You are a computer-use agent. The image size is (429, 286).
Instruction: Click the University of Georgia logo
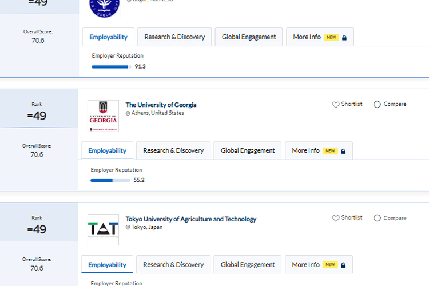103,116
